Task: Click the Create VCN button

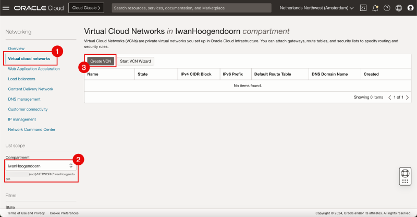Action: (100, 61)
